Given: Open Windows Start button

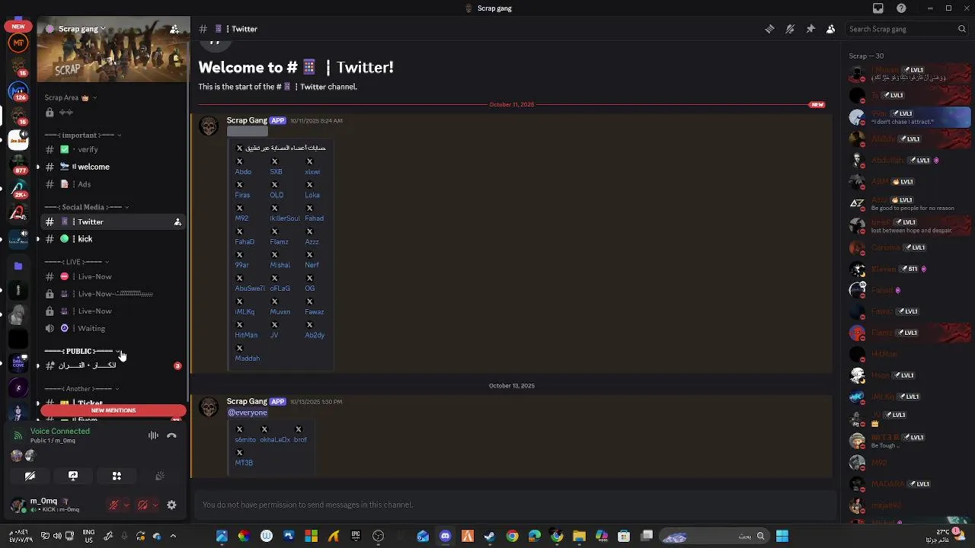Looking at the screenshot, I should [782, 537].
